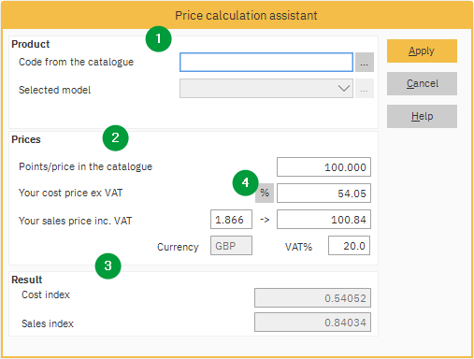This screenshot has width=474, height=359.
Task: Click the Cost index result 0.54052
Action: click(x=312, y=298)
